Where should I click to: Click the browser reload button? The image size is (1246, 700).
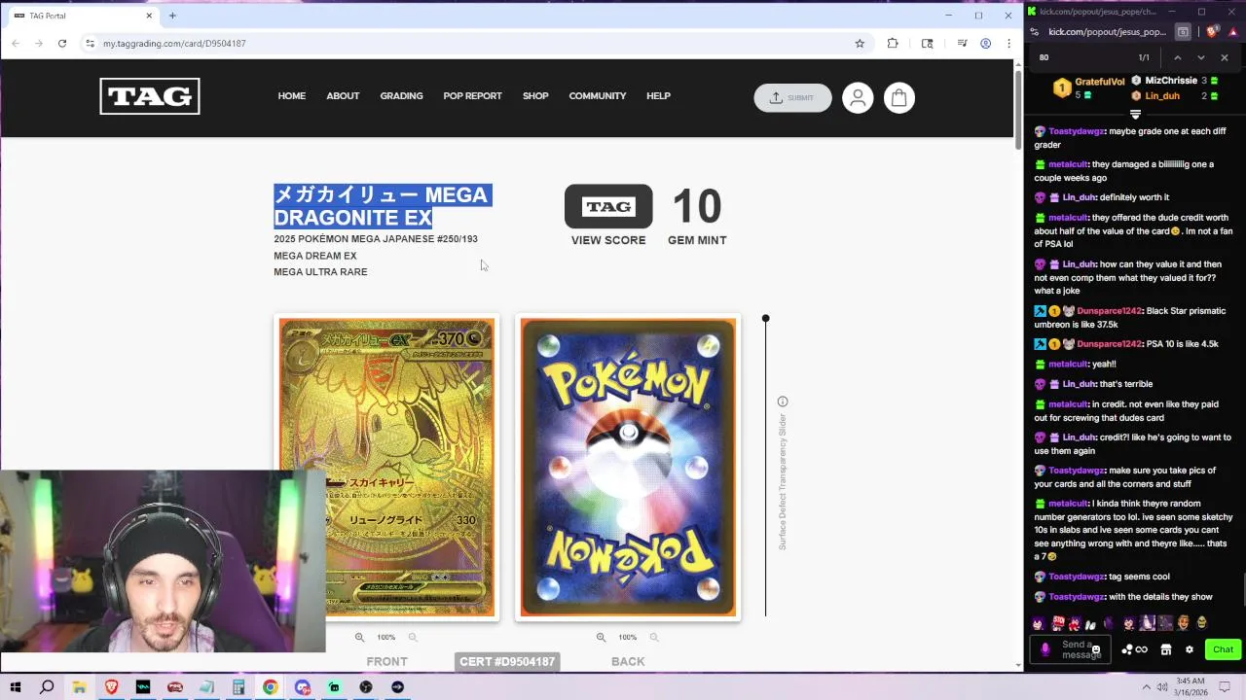pos(61,43)
